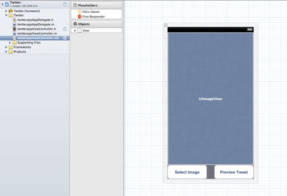Viewport: 287px width, 196px height.
Task: Click the Twitter group folder icon
Action: tap(11, 15)
